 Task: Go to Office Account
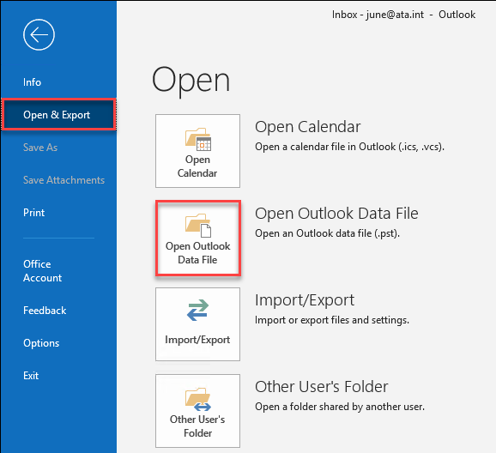(42, 271)
